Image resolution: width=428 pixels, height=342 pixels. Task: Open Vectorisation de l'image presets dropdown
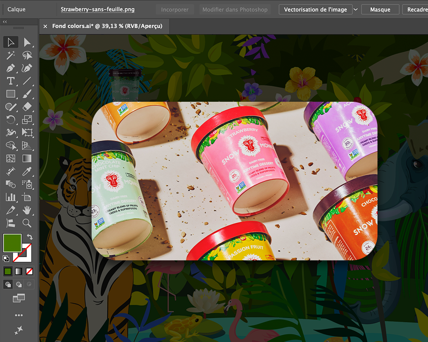pyautogui.click(x=356, y=9)
